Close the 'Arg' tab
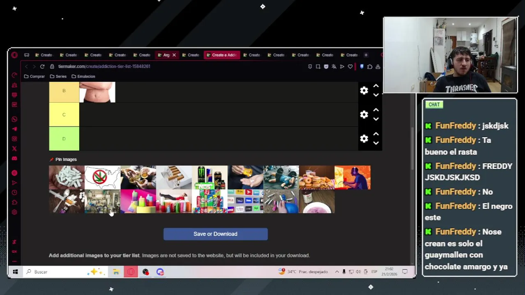Image resolution: width=525 pixels, height=295 pixels. pyautogui.click(x=174, y=55)
